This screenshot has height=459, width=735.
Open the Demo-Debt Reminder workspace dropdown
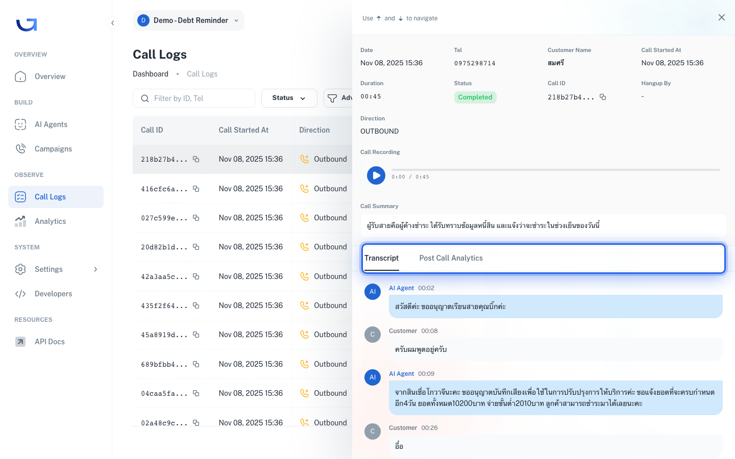pyautogui.click(x=188, y=20)
